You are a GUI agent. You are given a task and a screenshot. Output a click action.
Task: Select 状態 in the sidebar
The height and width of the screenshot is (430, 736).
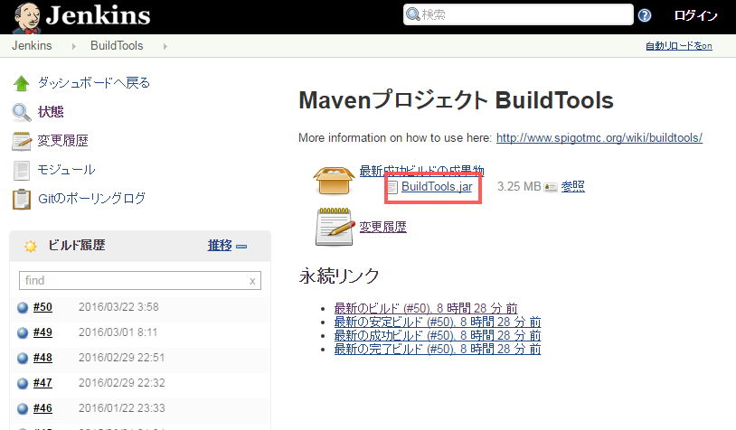[51, 112]
